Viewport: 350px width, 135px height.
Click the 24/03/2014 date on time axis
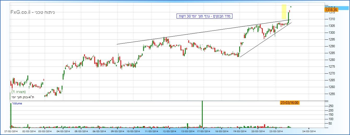tap(309, 131)
